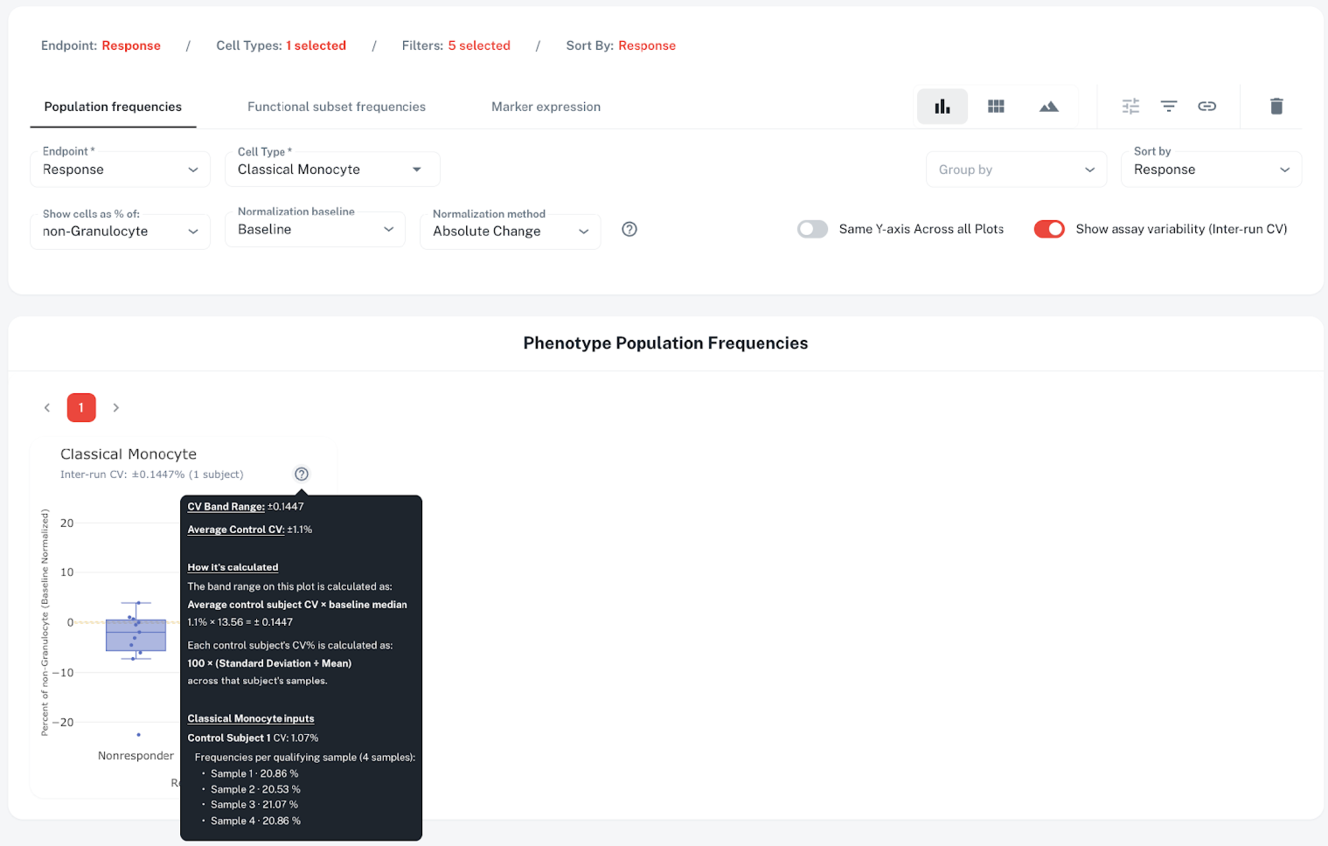Click Control Subject 1 CV line
Screen dimensions: 1328x846
click(x=253, y=738)
